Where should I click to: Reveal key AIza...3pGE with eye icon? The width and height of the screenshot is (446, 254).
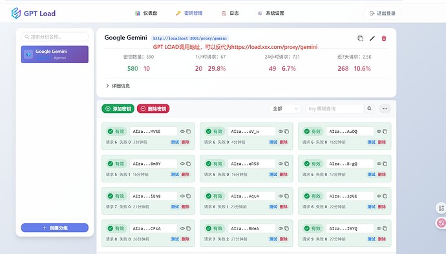[379, 196]
